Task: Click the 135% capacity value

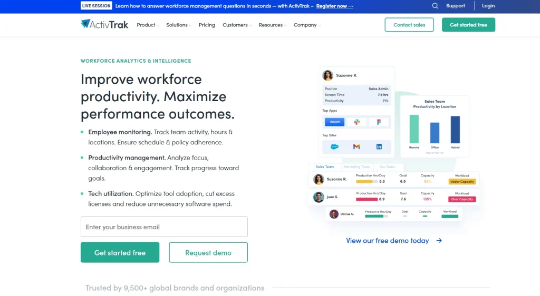Action: (427, 200)
